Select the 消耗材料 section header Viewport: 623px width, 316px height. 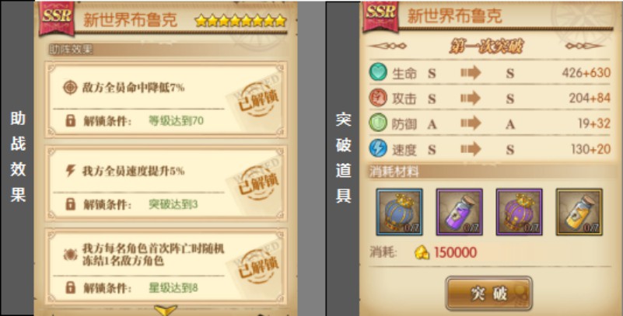[394, 172]
